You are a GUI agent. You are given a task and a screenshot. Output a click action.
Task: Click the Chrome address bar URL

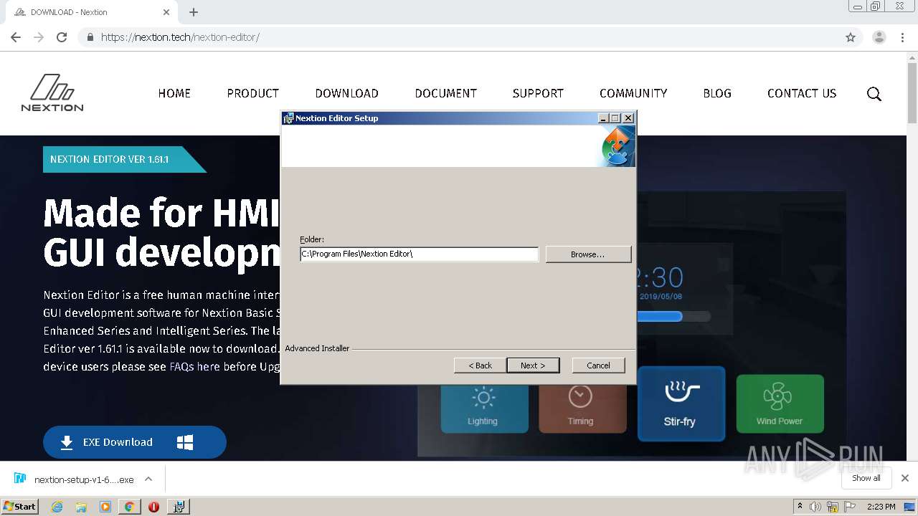pyautogui.click(x=180, y=37)
